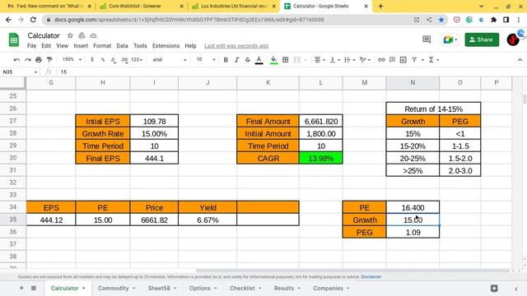Open the horizontal align dropdown
527x296 pixels.
319,60
